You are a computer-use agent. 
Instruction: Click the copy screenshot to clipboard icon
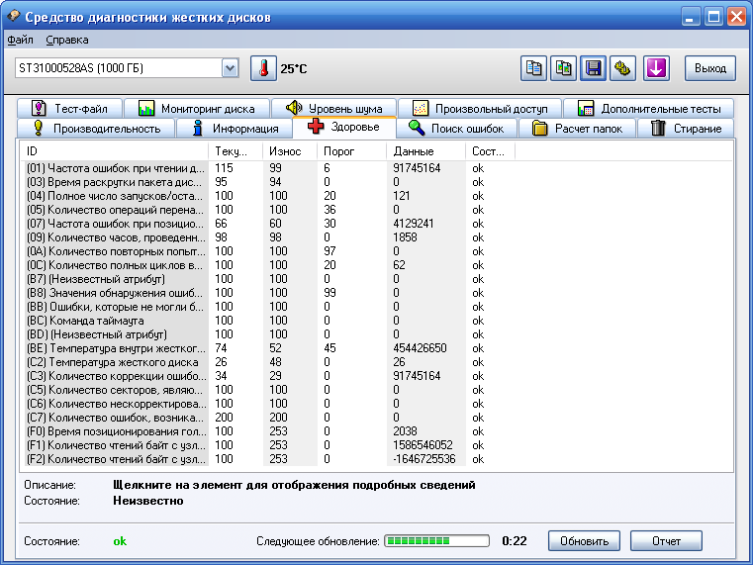pos(564,68)
